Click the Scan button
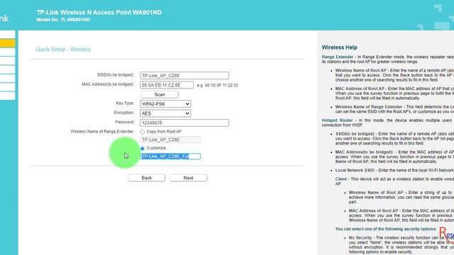Image resolution: width=454 pixels, height=255 pixels. tap(160, 94)
